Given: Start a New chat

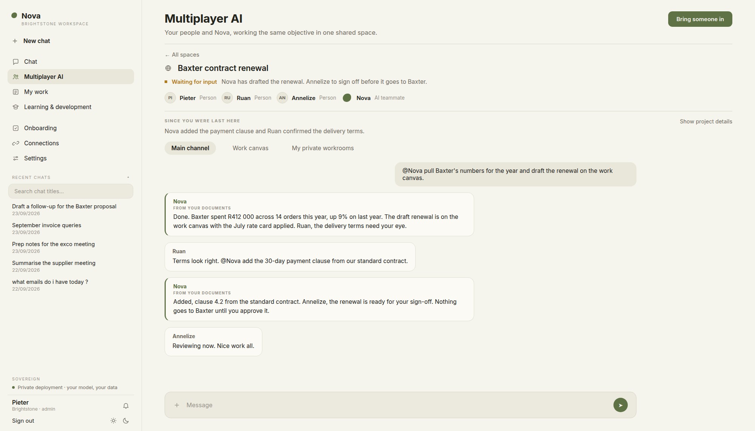Looking at the screenshot, I should click(37, 41).
